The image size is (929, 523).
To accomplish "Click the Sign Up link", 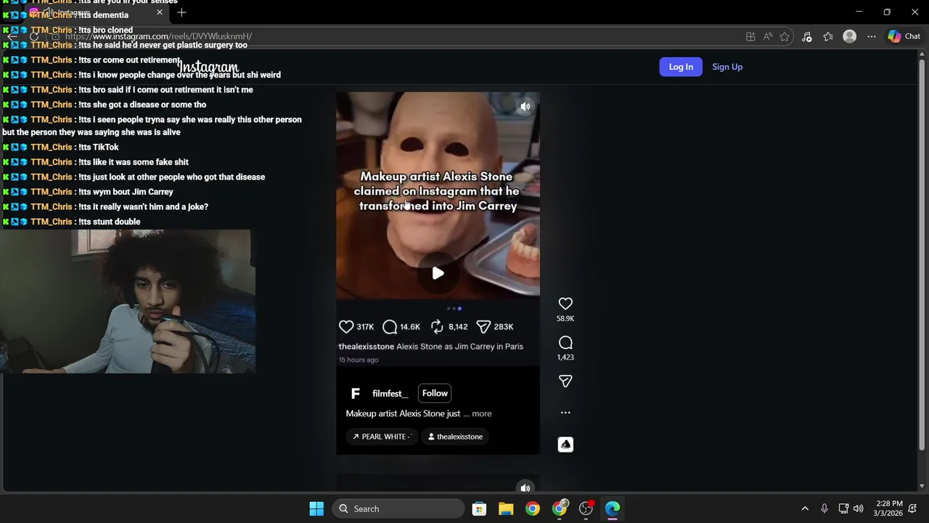I will [x=727, y=67].
